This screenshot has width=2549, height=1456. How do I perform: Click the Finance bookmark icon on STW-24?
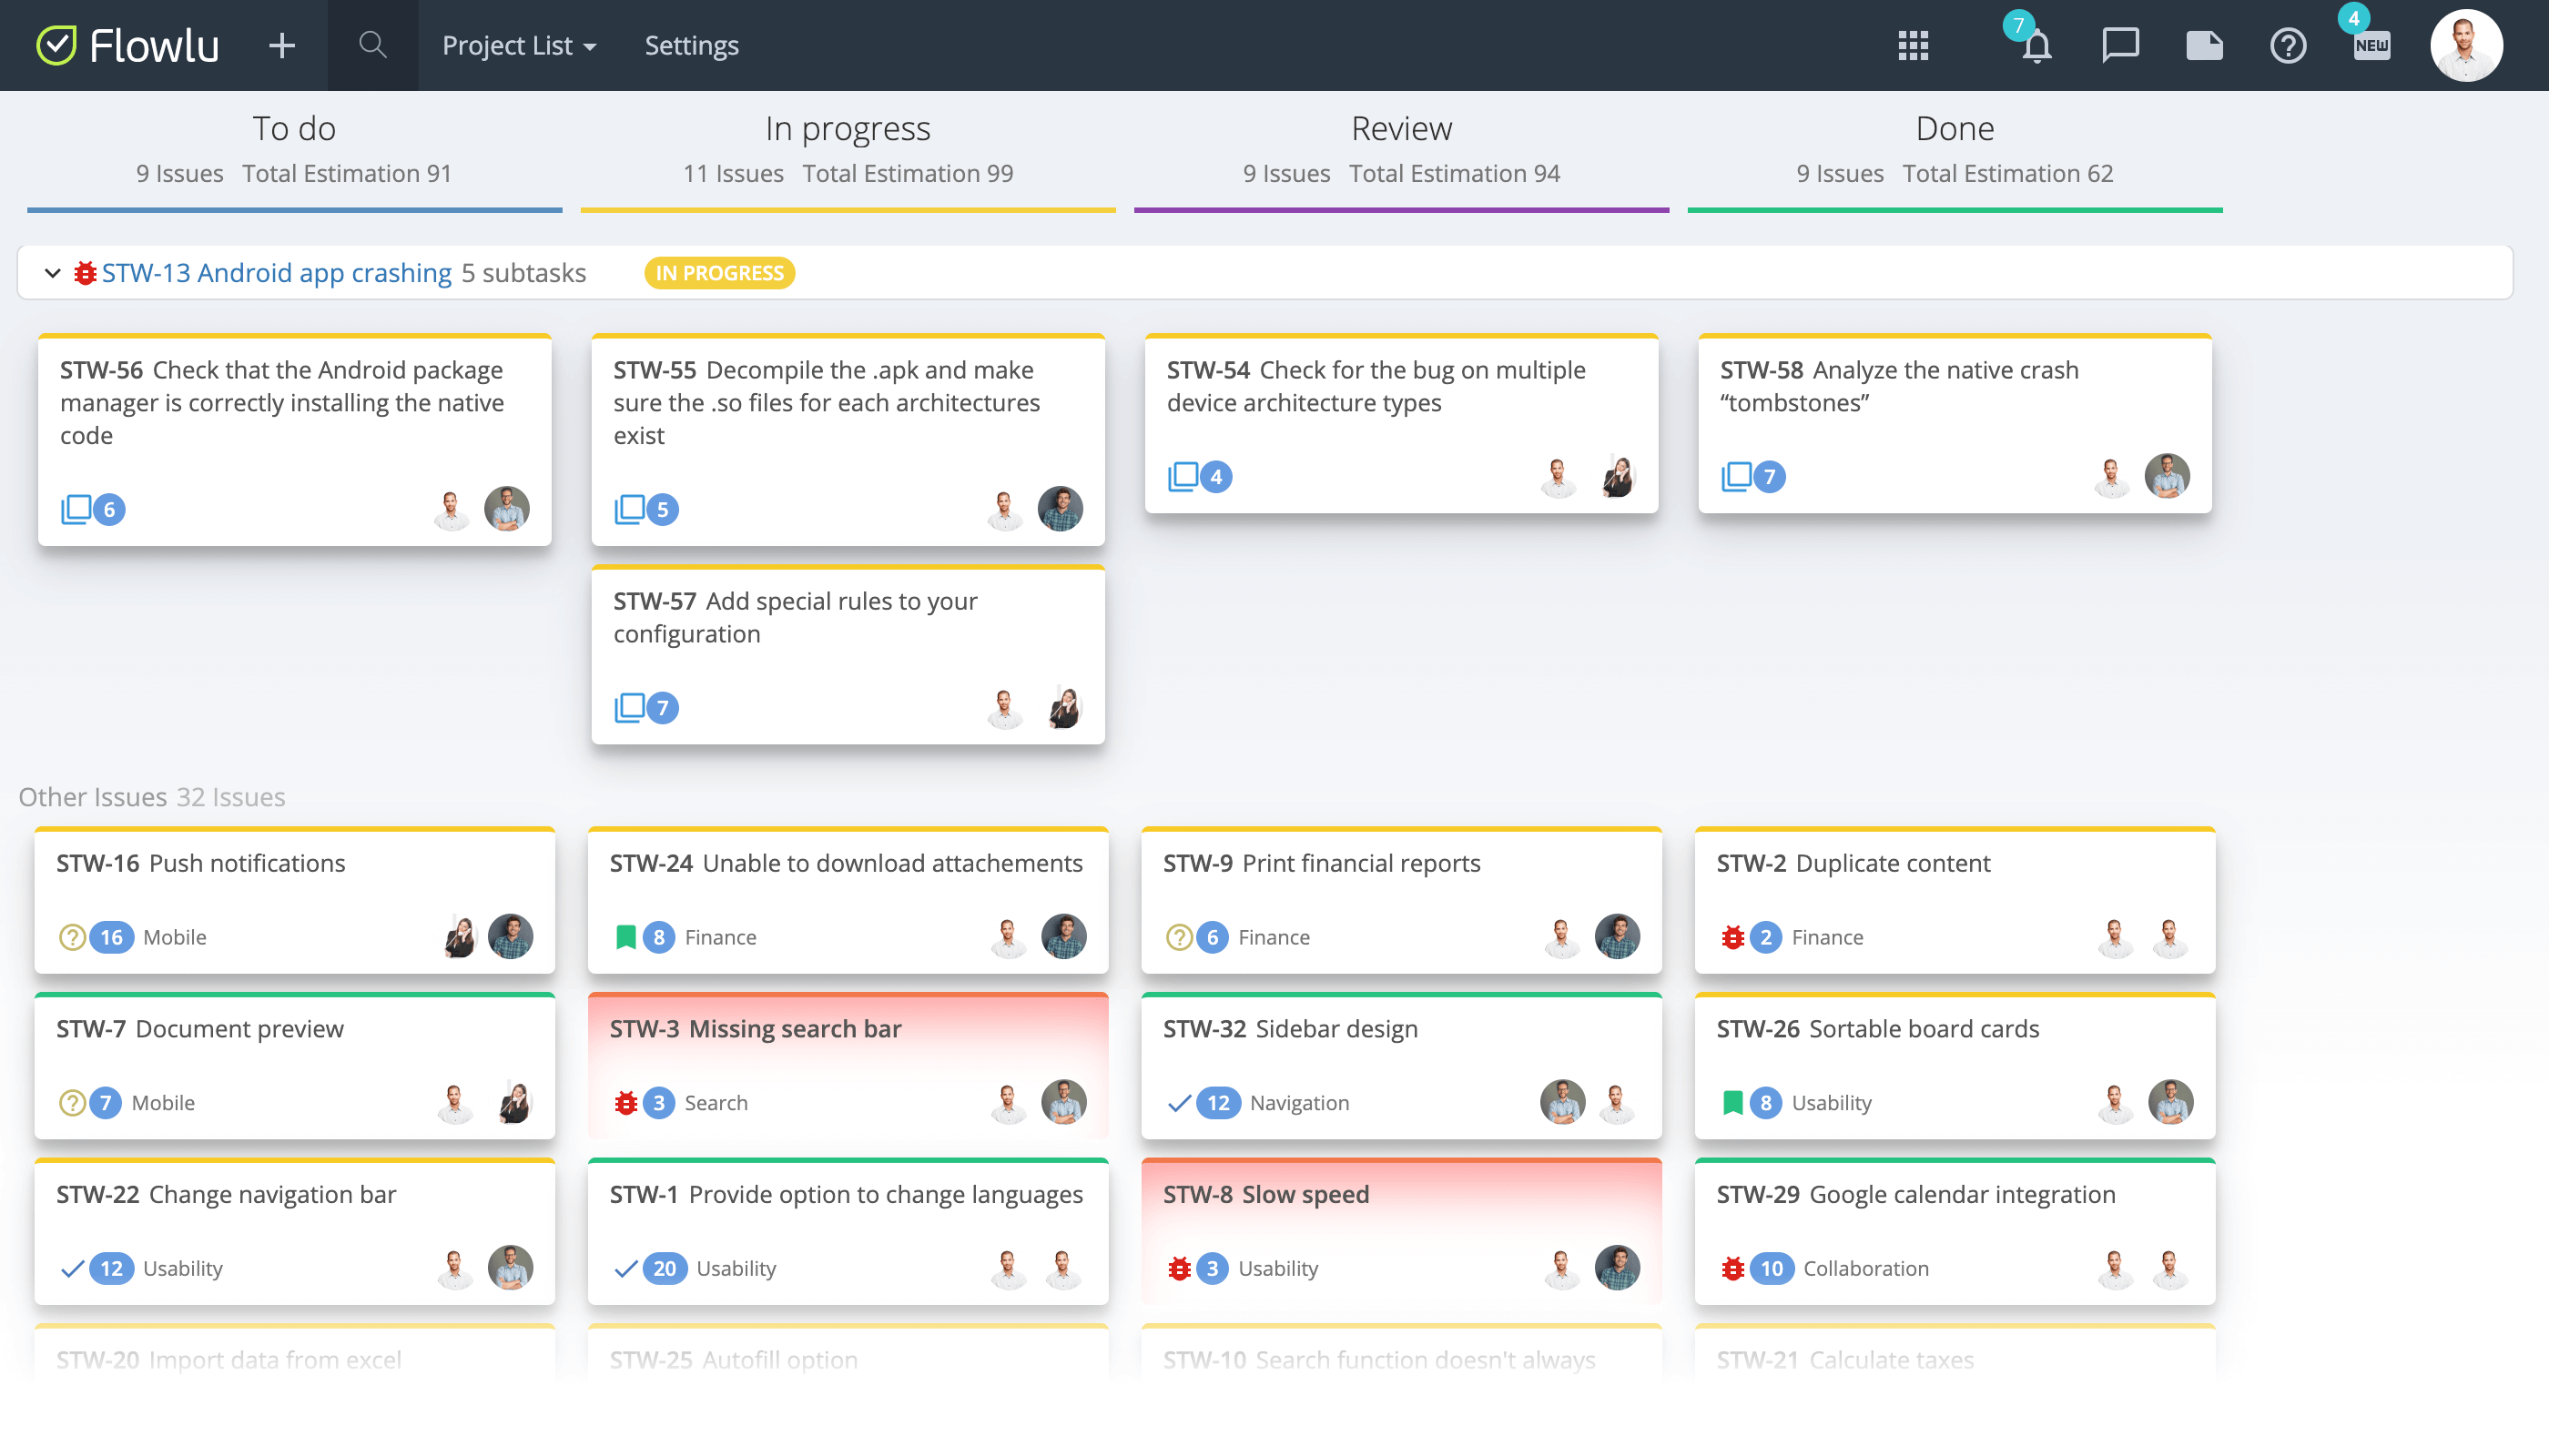pos(625,937)
